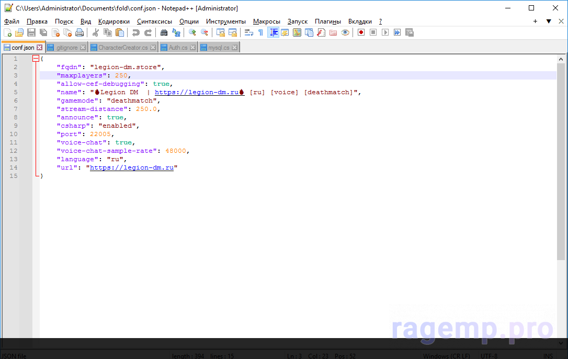Viewport: 568px width, 359px height.
Task: Open the Запуск menu
Action: [x=298, y=21]
